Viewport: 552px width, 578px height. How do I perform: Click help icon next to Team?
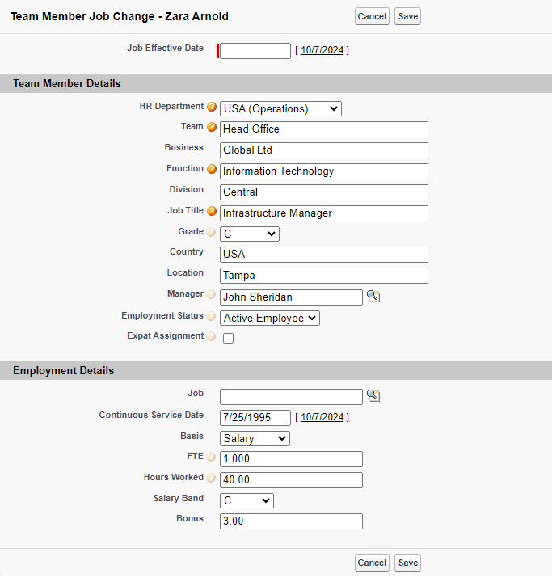point(212,127)
